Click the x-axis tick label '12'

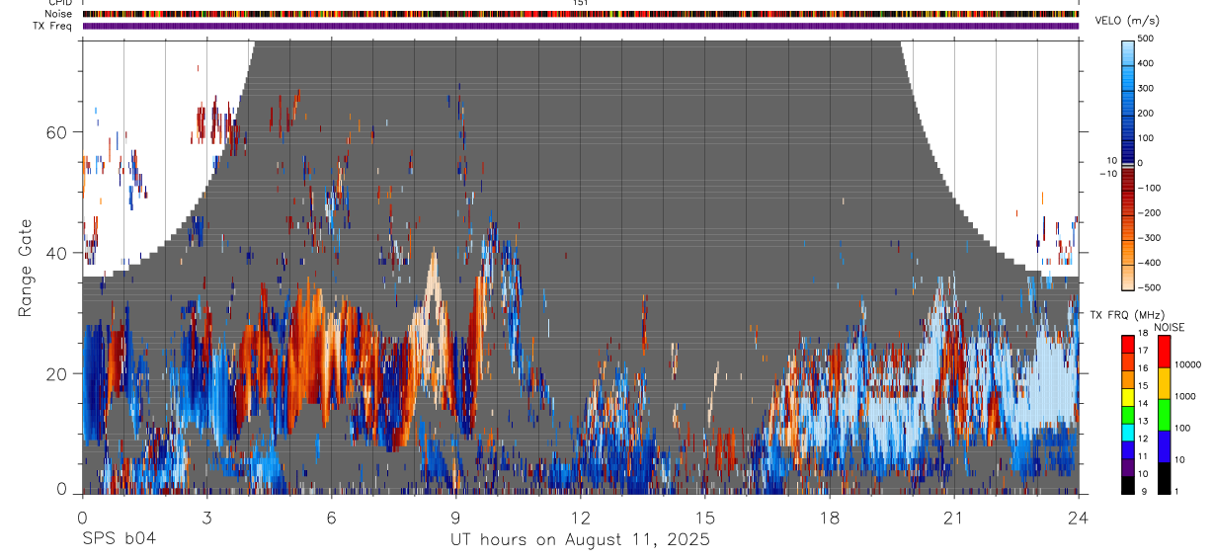pyautogui.click(x=580, y=517)
